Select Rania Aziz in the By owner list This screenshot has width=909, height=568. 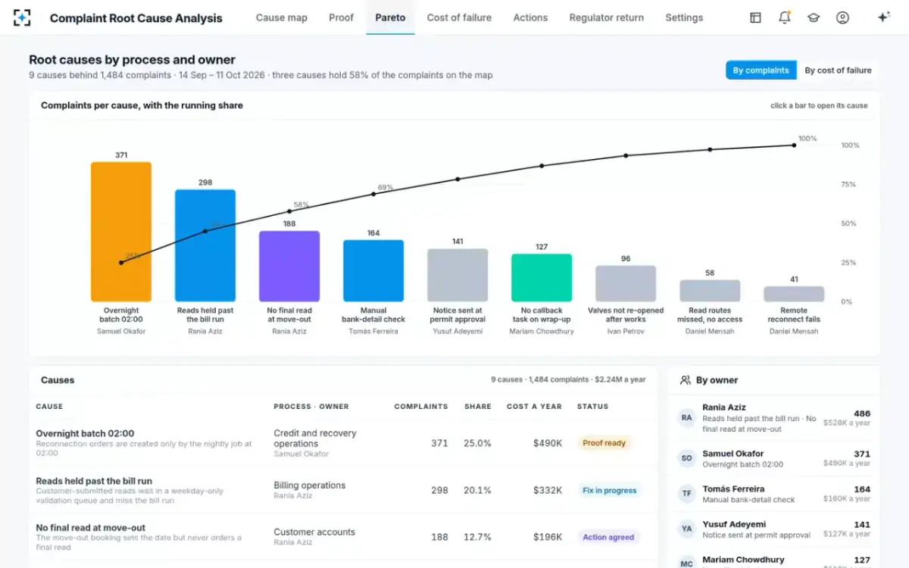coord(773,418)
